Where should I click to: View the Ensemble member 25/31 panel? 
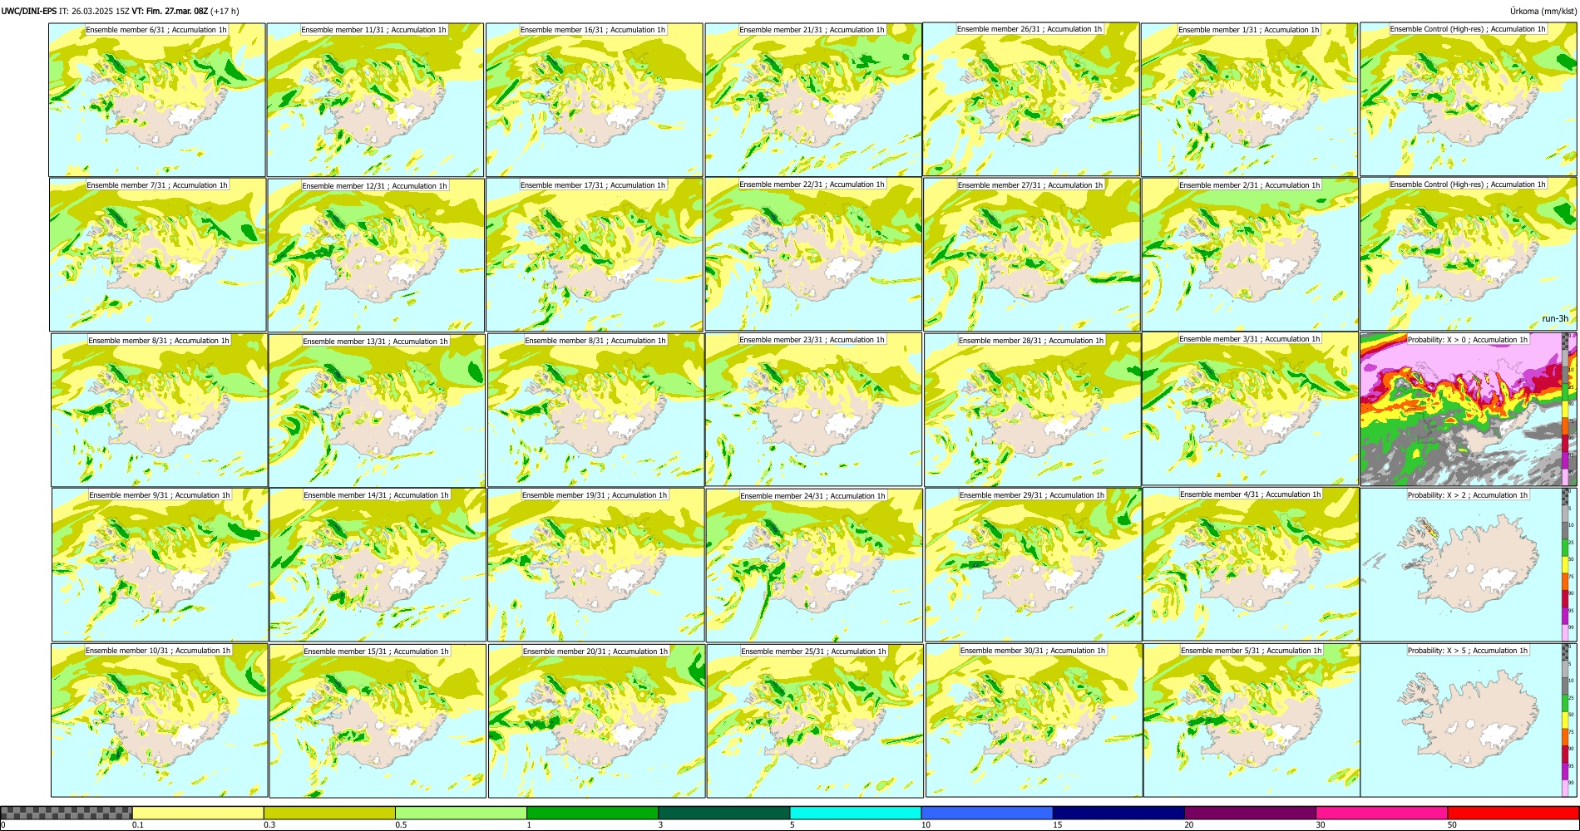[x=815, y=720]
